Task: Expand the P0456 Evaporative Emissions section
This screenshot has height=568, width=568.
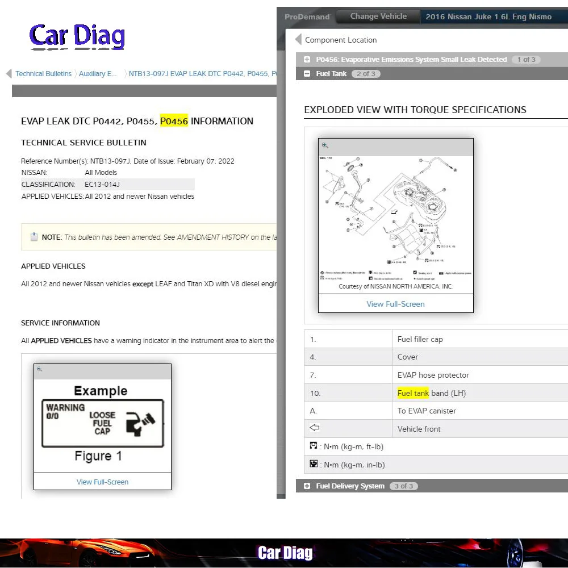Action: [x=307, y=60]
